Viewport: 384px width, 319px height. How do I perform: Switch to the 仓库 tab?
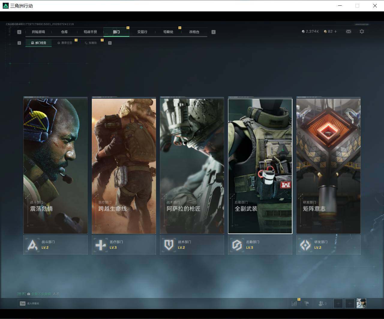[x=64, y=32]
